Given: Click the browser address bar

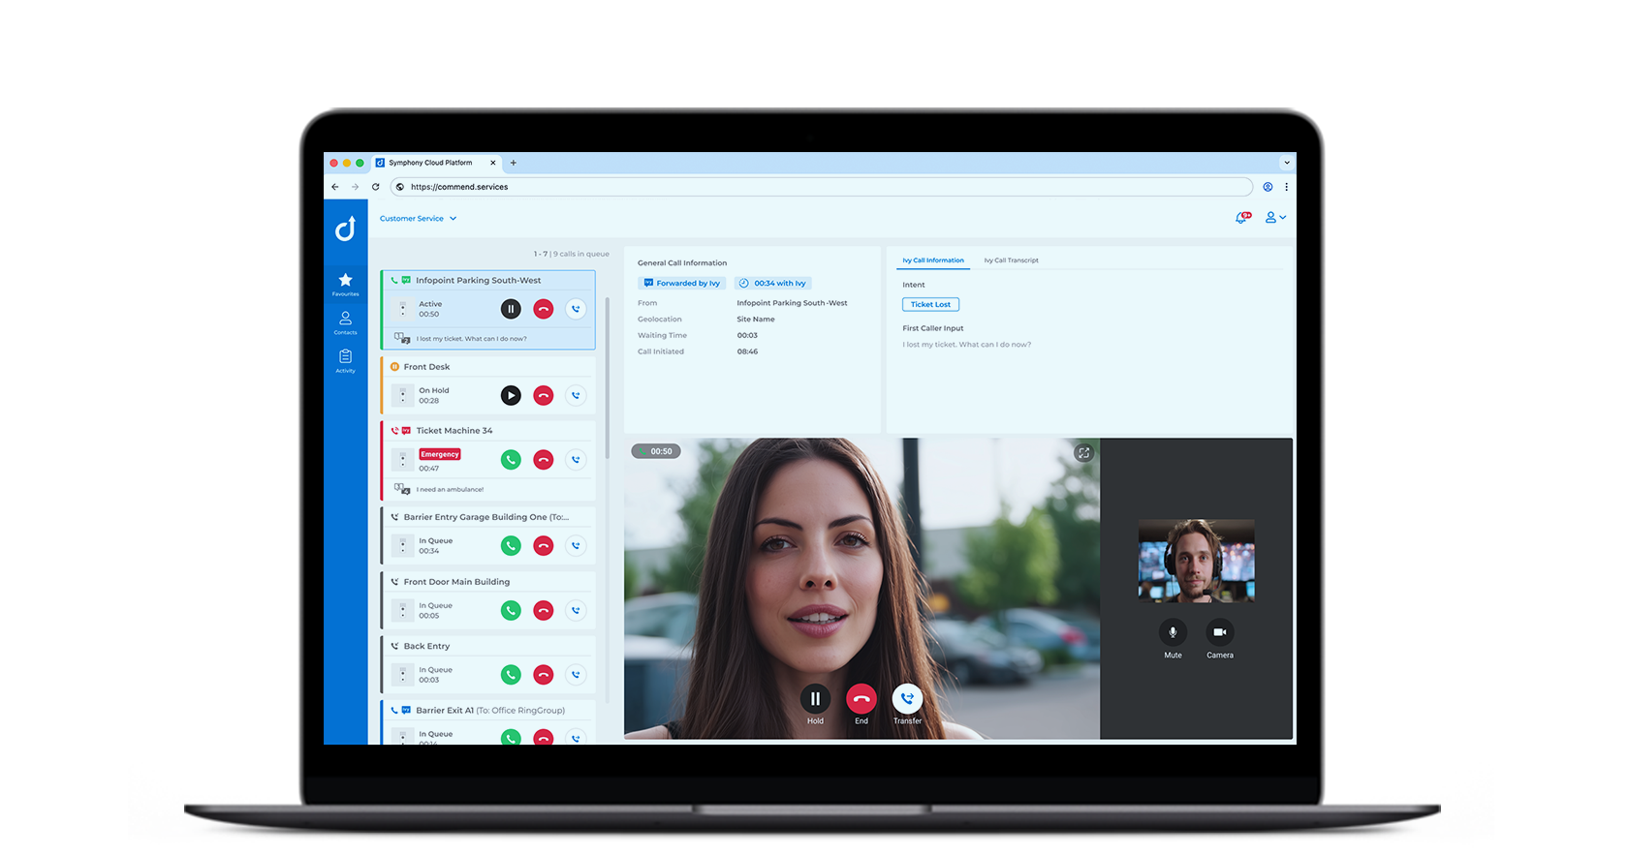Looking at the screenshot, I should [824, 187].
